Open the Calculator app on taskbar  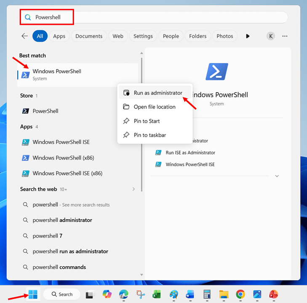(207, 294)
